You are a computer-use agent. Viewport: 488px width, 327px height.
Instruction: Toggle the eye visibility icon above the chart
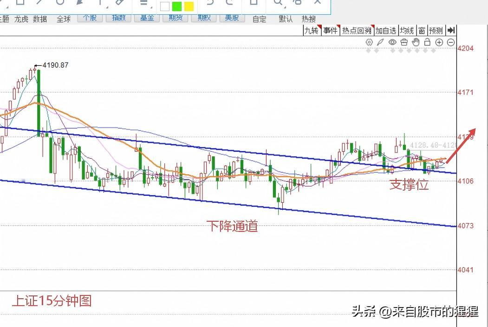coord(392,42)
